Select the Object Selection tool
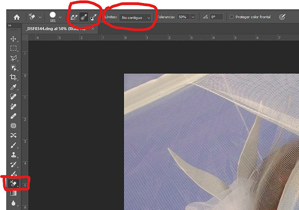 click(x=13, y=68)
